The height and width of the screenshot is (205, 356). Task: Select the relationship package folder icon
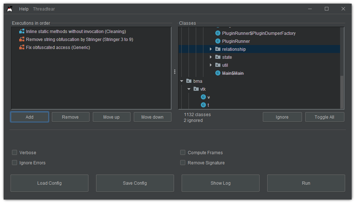218,49
